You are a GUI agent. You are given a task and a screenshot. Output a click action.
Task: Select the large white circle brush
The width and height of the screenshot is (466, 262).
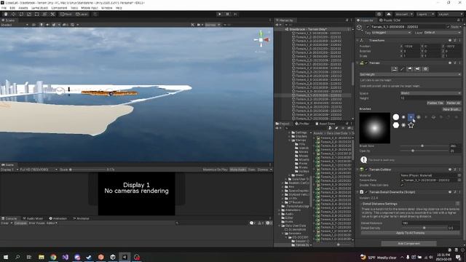(x=396, y=117)
